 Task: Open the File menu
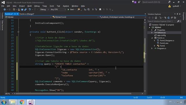click(3, 6)
